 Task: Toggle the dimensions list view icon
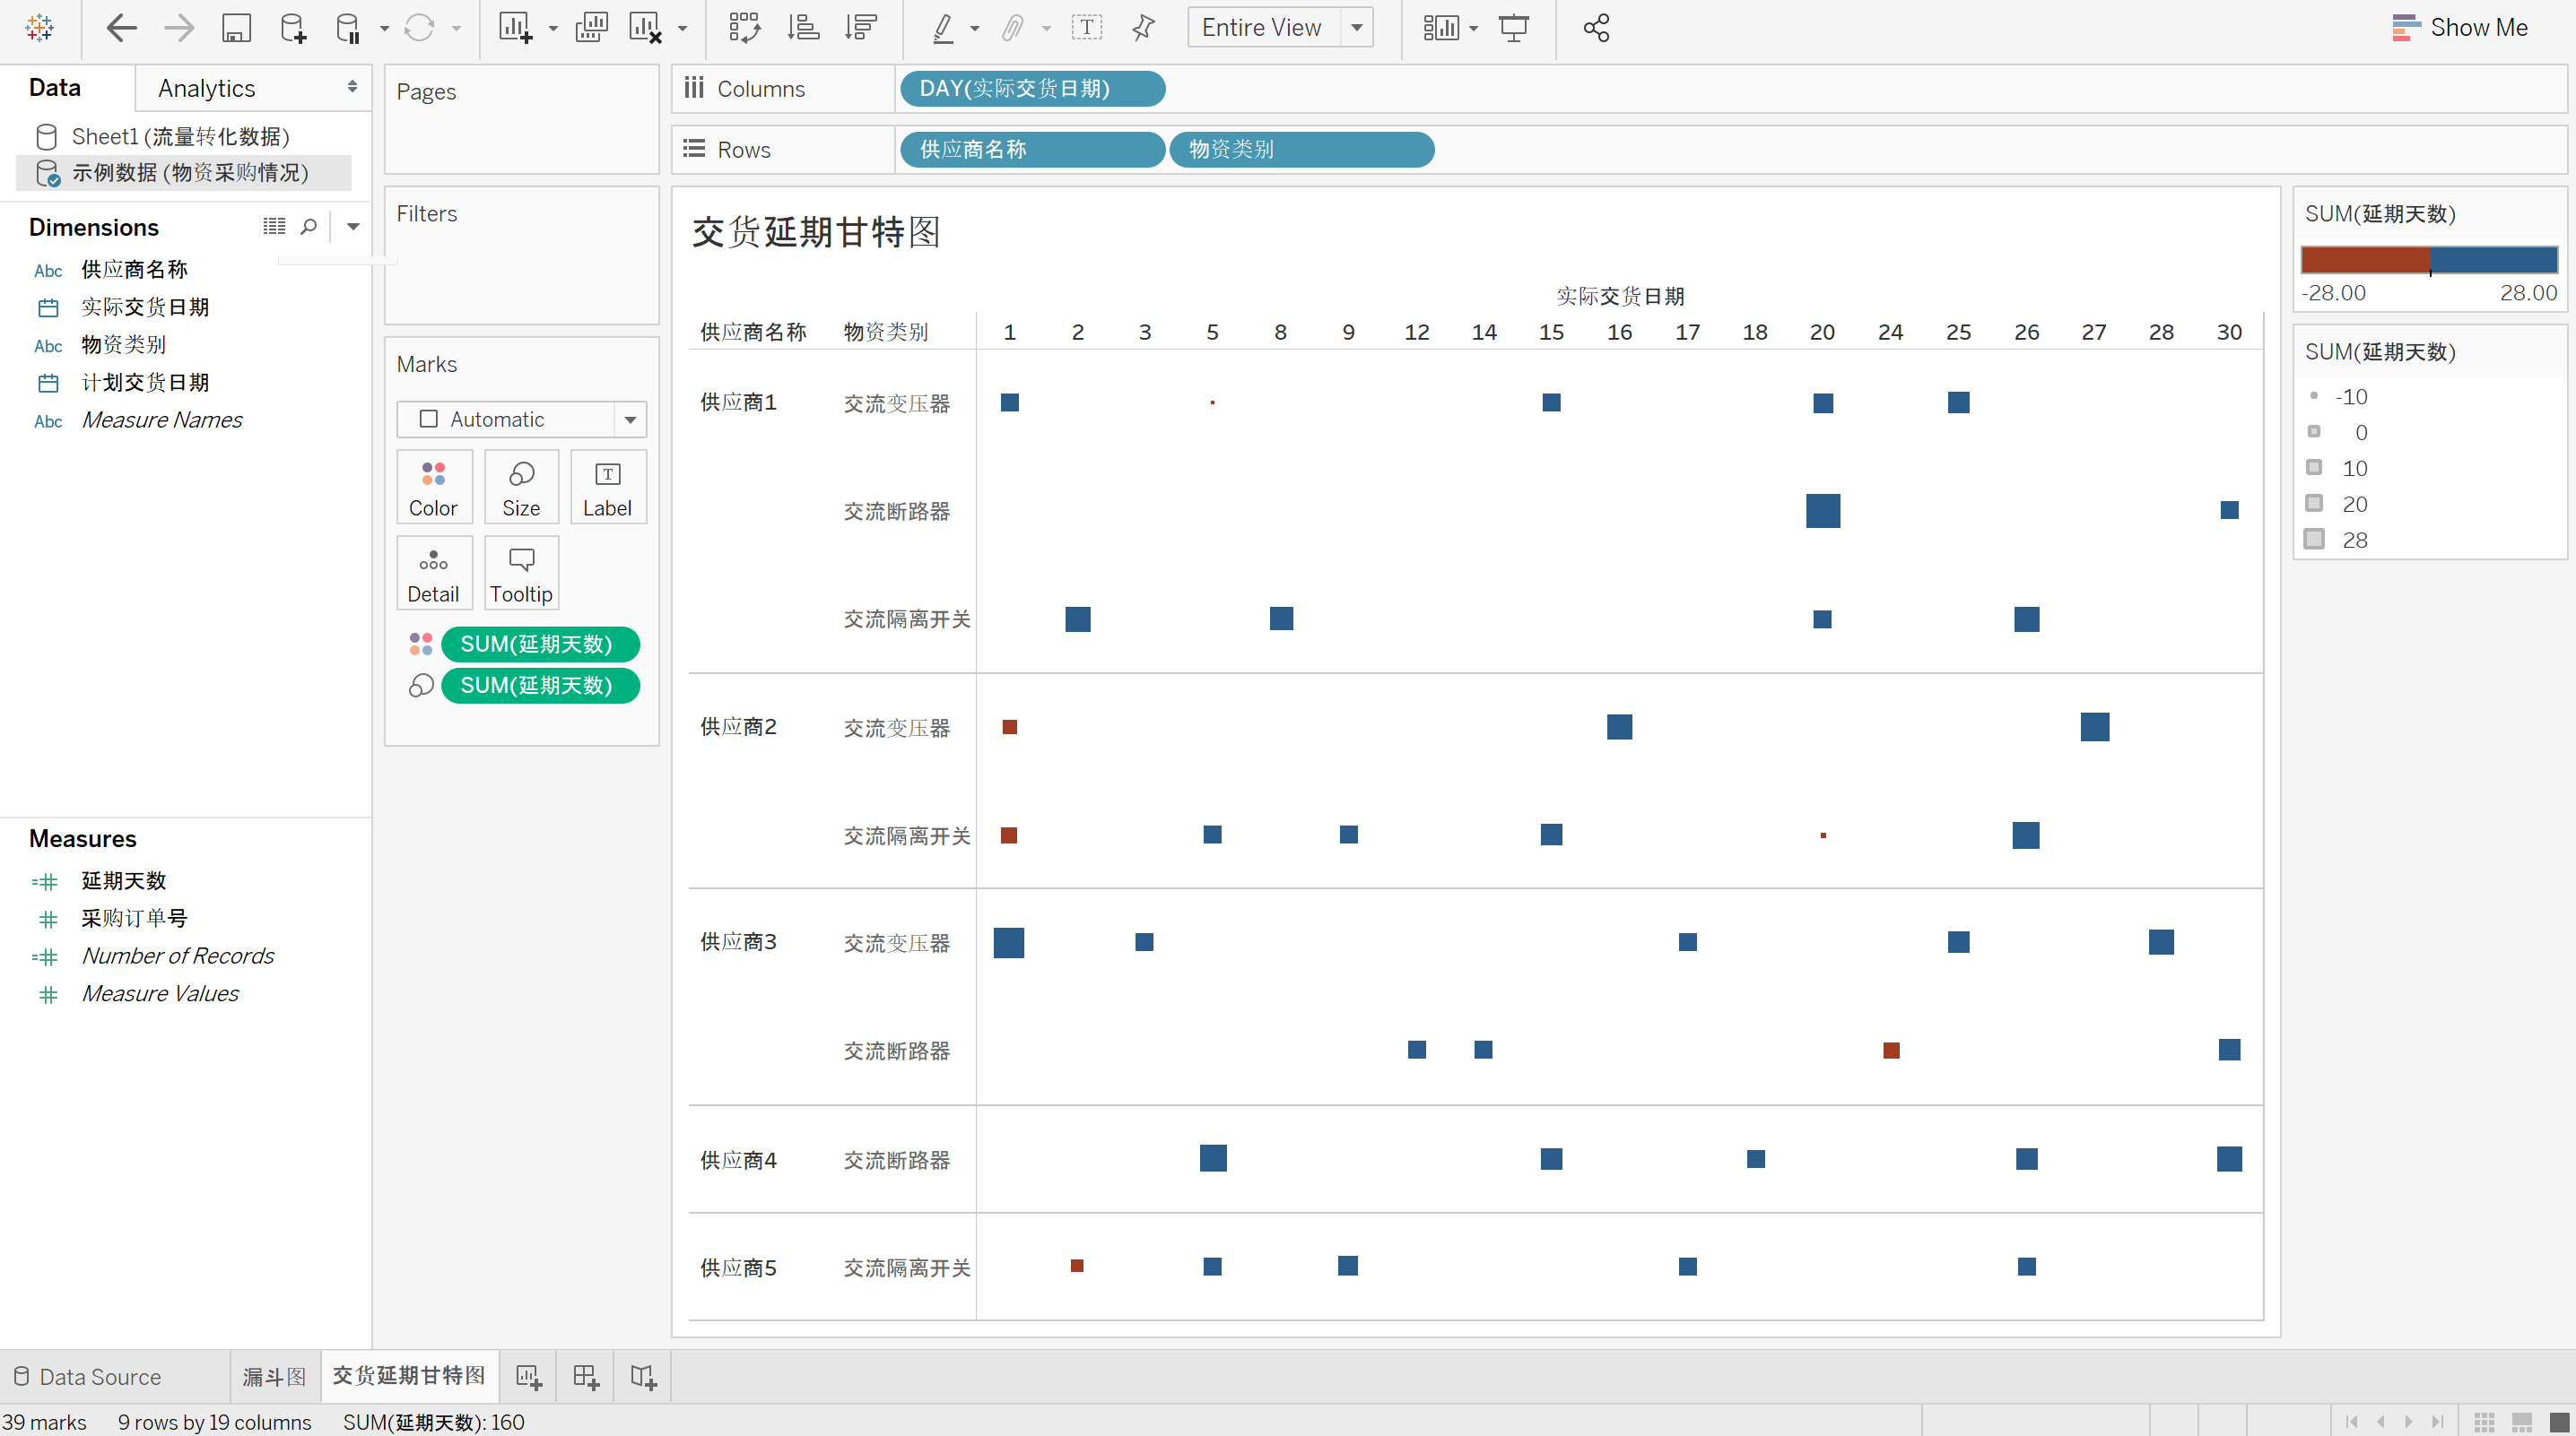coord(274,227)
